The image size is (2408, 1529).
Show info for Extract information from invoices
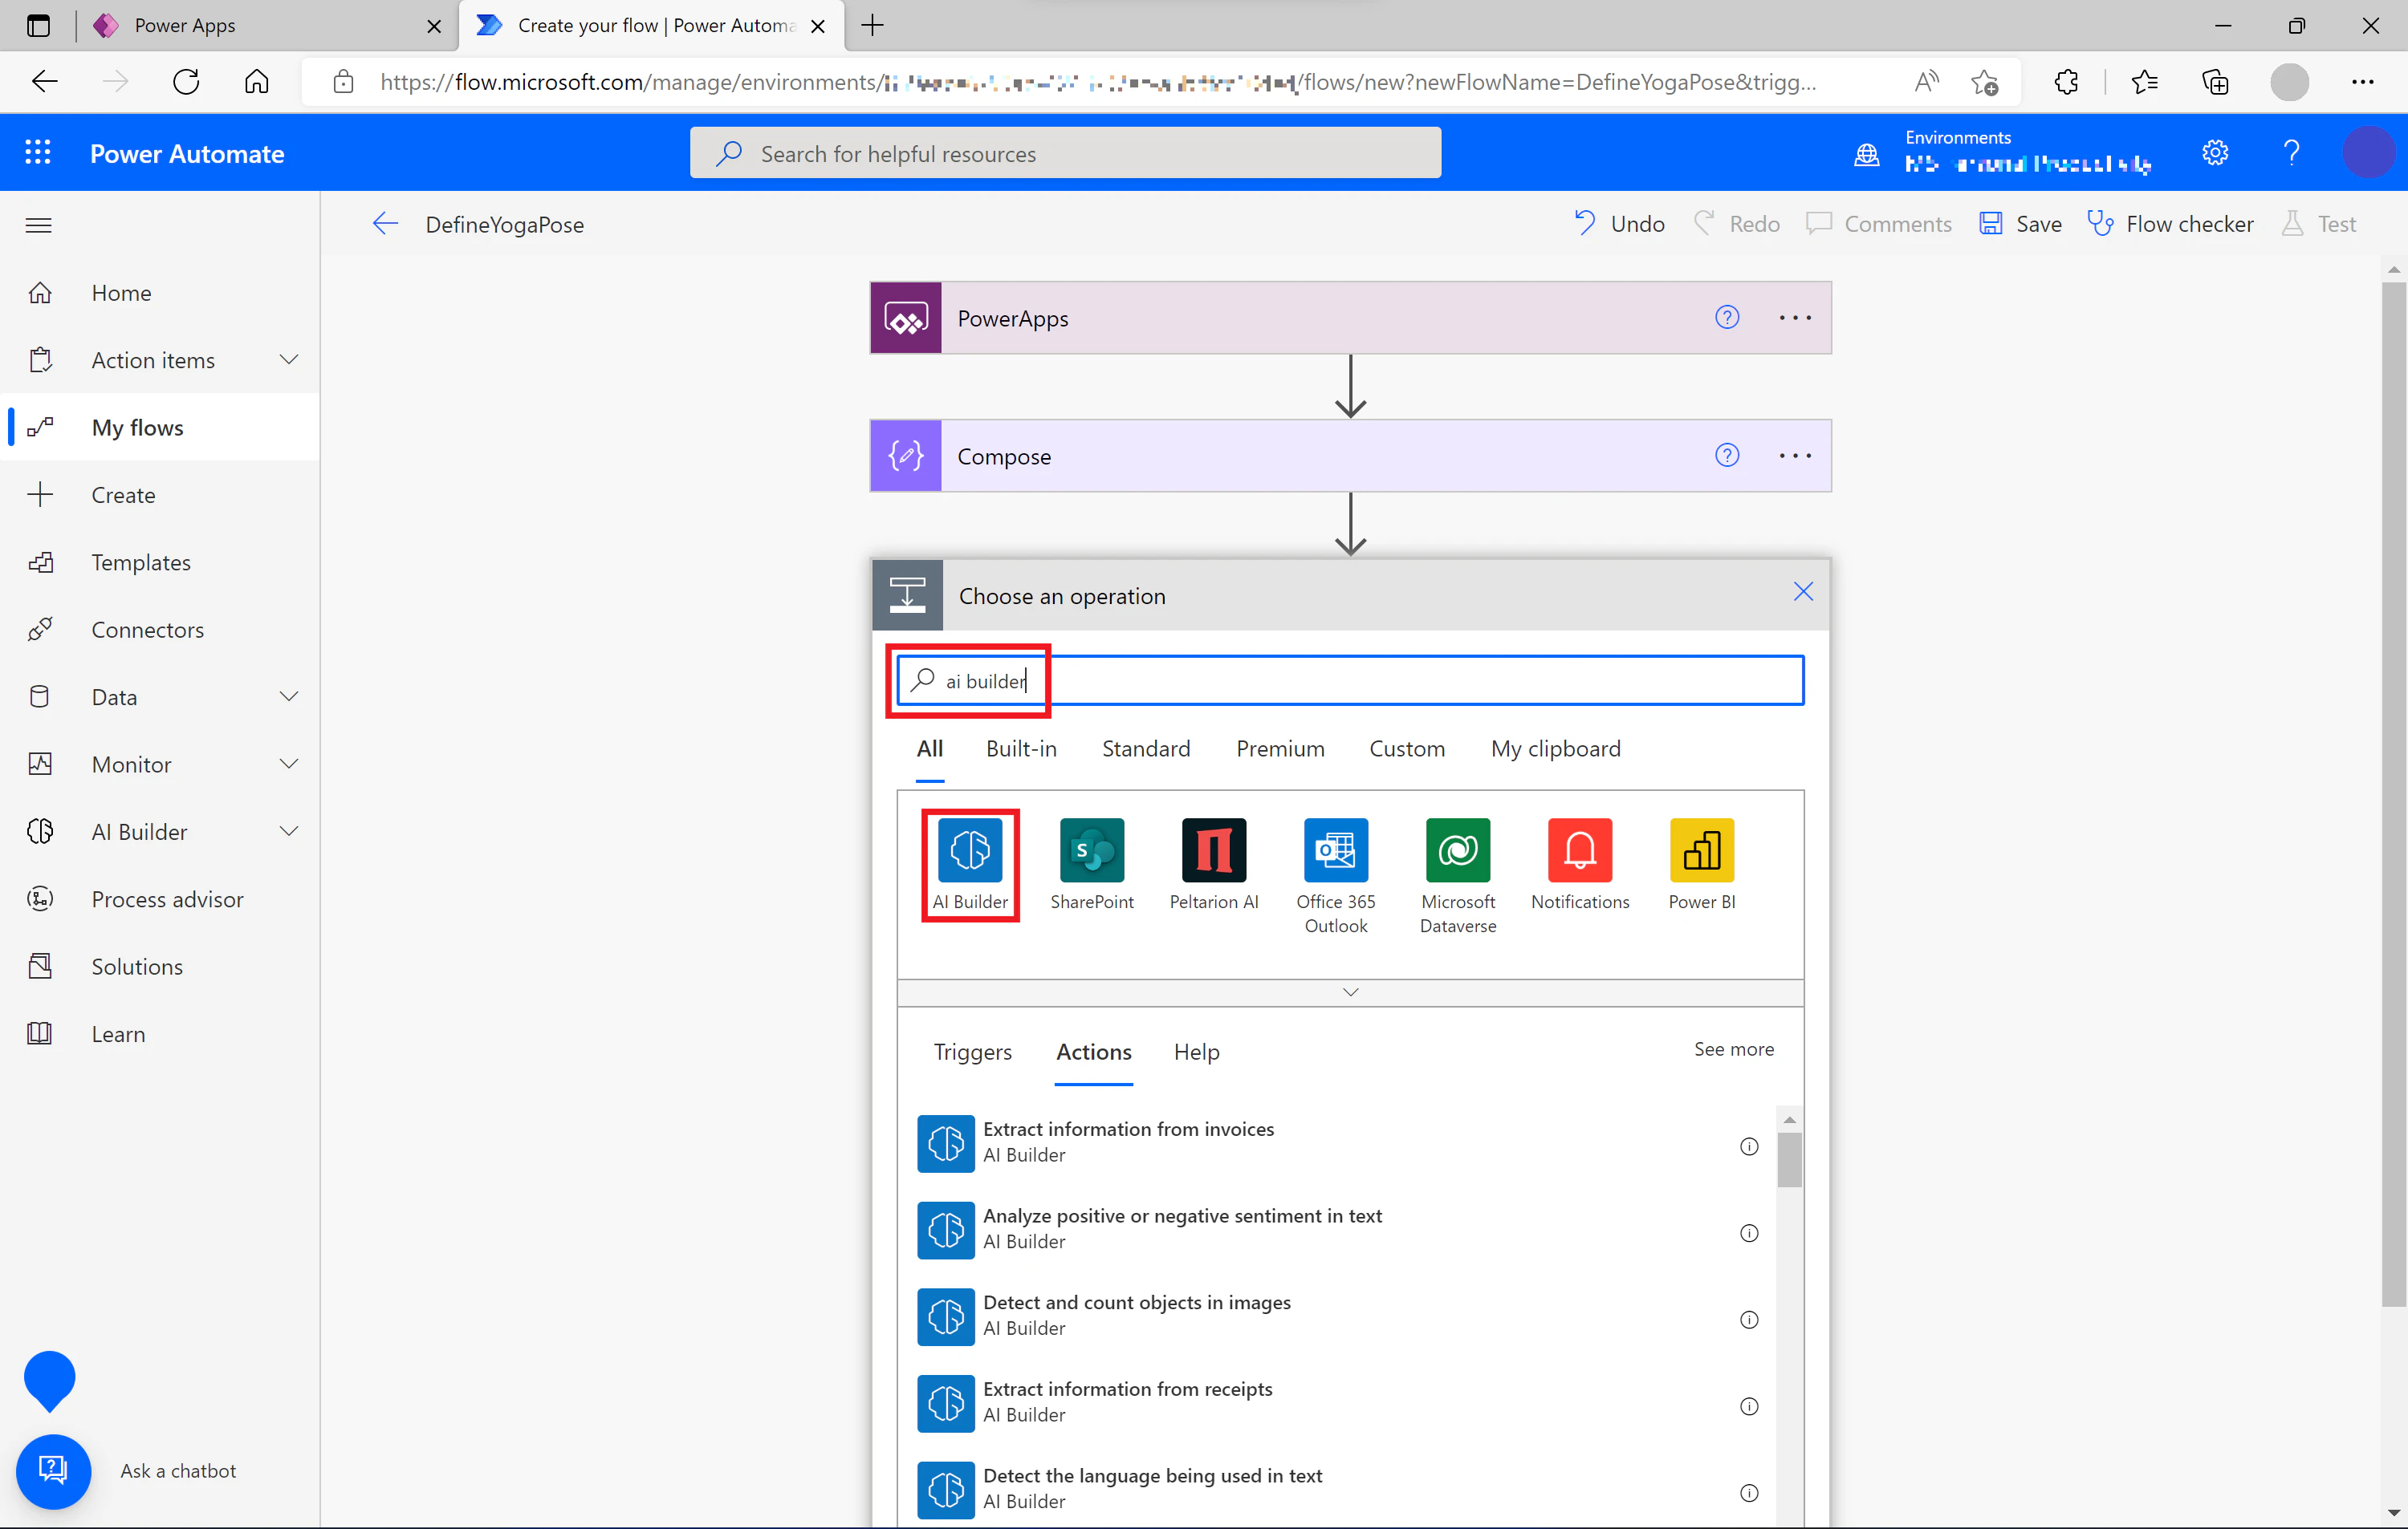click(x=1748, y=1146)
